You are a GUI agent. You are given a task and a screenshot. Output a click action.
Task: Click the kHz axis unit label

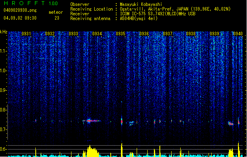pos(4,32)
